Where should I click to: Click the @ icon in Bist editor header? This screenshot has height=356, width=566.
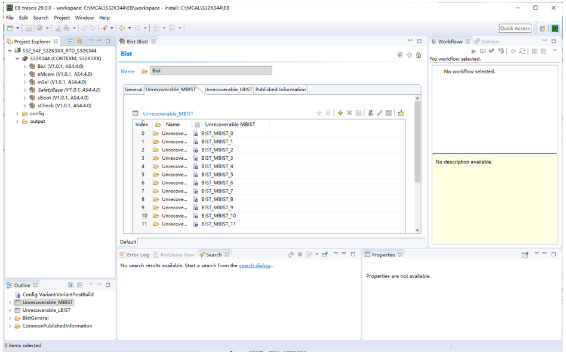pyautogui.click(x=400, y=55)
